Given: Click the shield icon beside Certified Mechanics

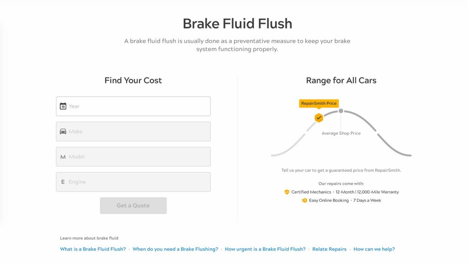Looking at the screenshot, I should (287, 192).
